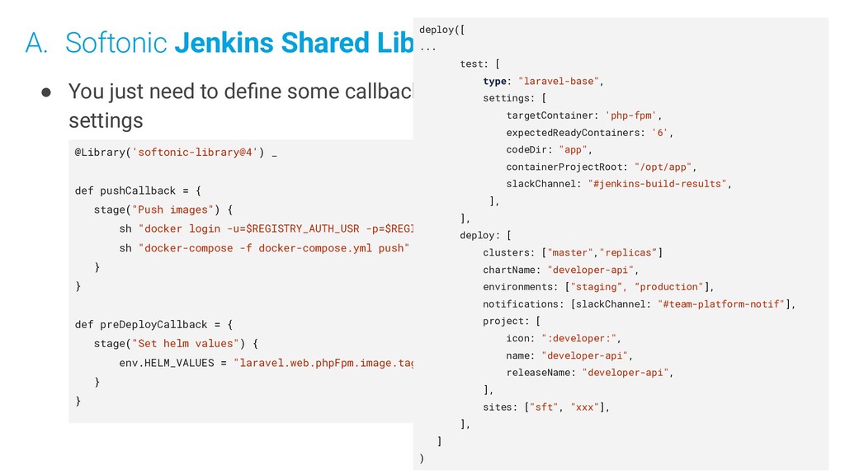Click the environments "staging", "production" line
This screenshot has width=845, height=475.
[x=598, y=287]
